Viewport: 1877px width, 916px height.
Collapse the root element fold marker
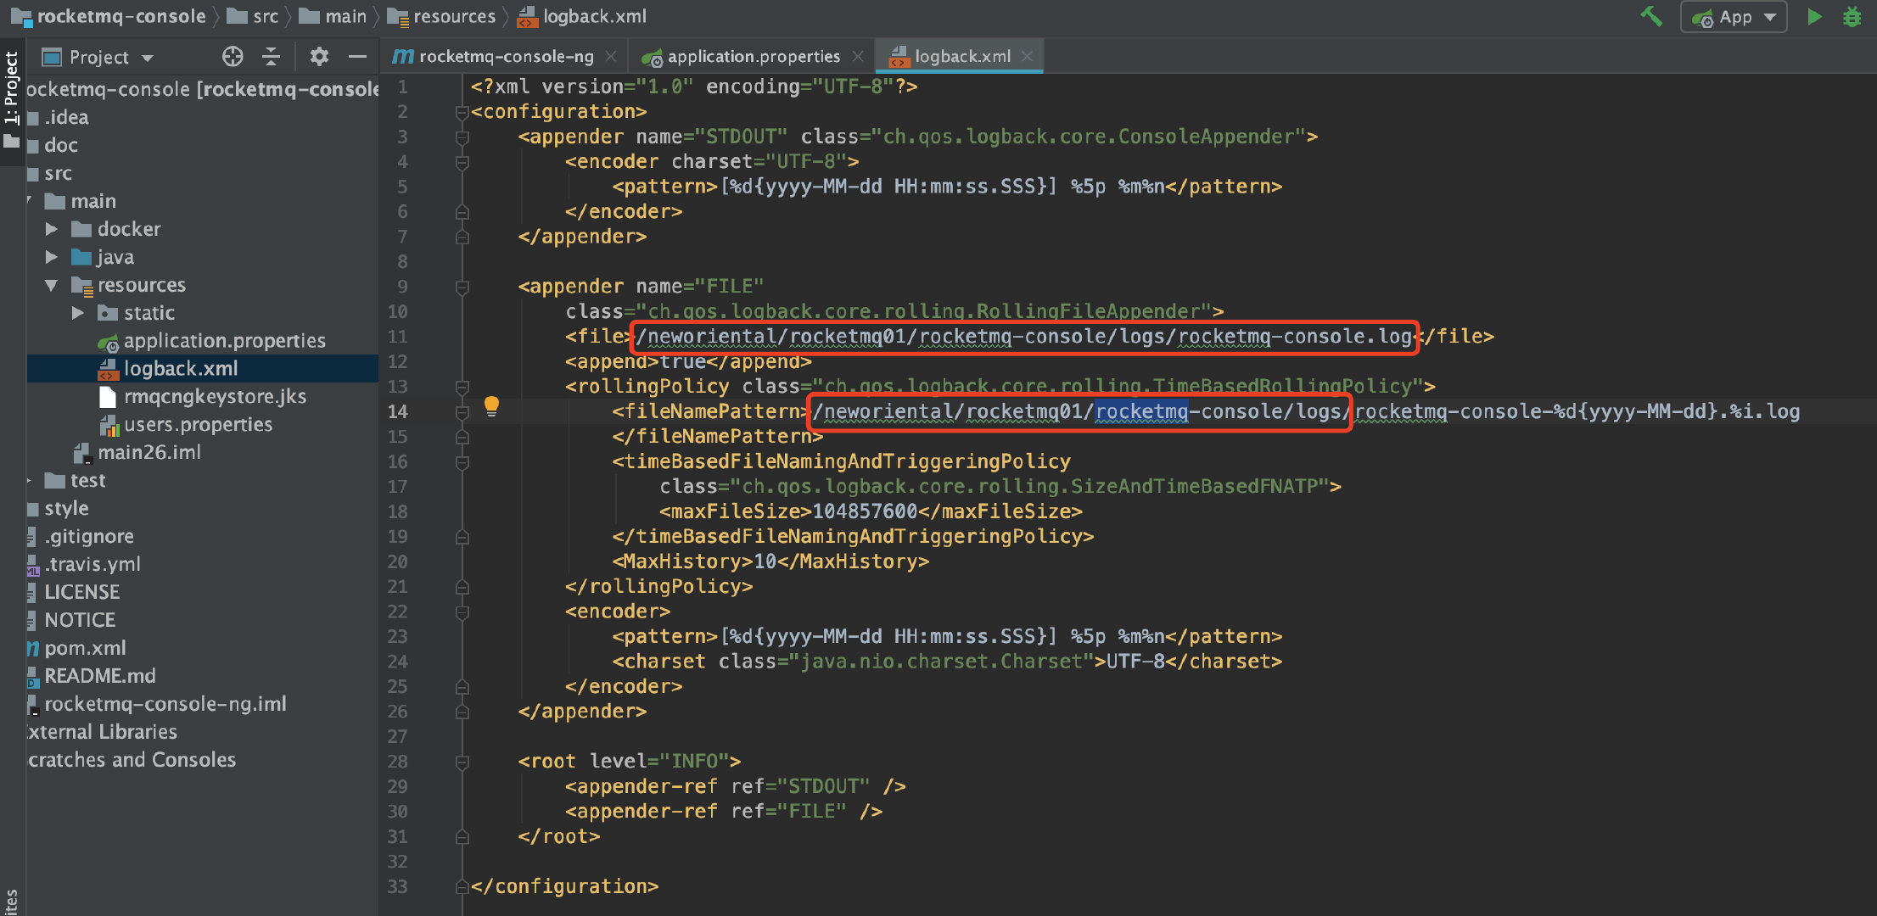click(462, 762)
